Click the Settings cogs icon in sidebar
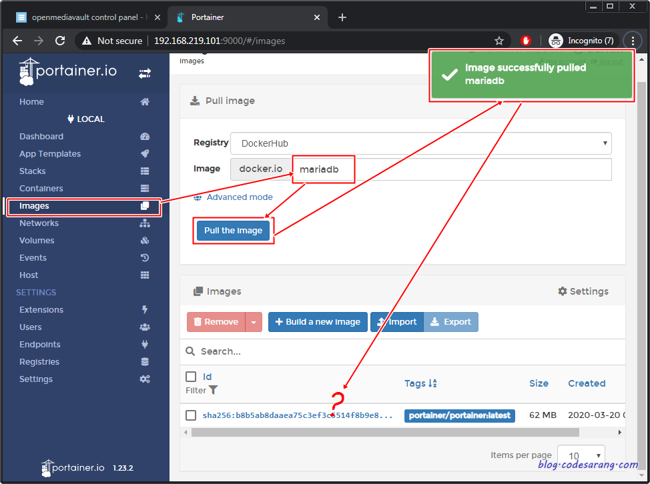650x484 pixels. 145,379
